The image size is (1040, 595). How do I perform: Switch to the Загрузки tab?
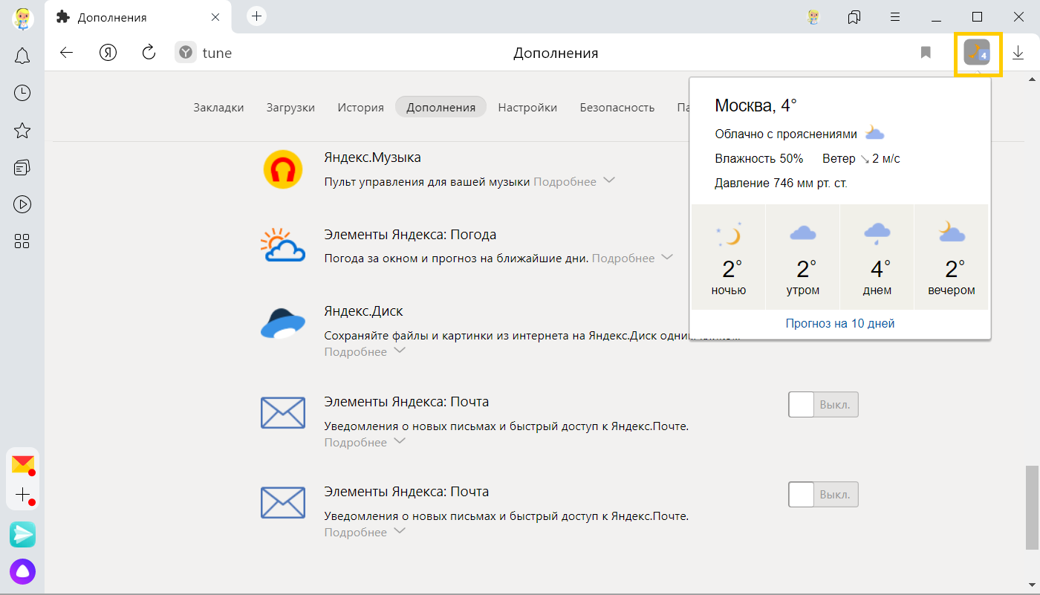coord(290,107)
